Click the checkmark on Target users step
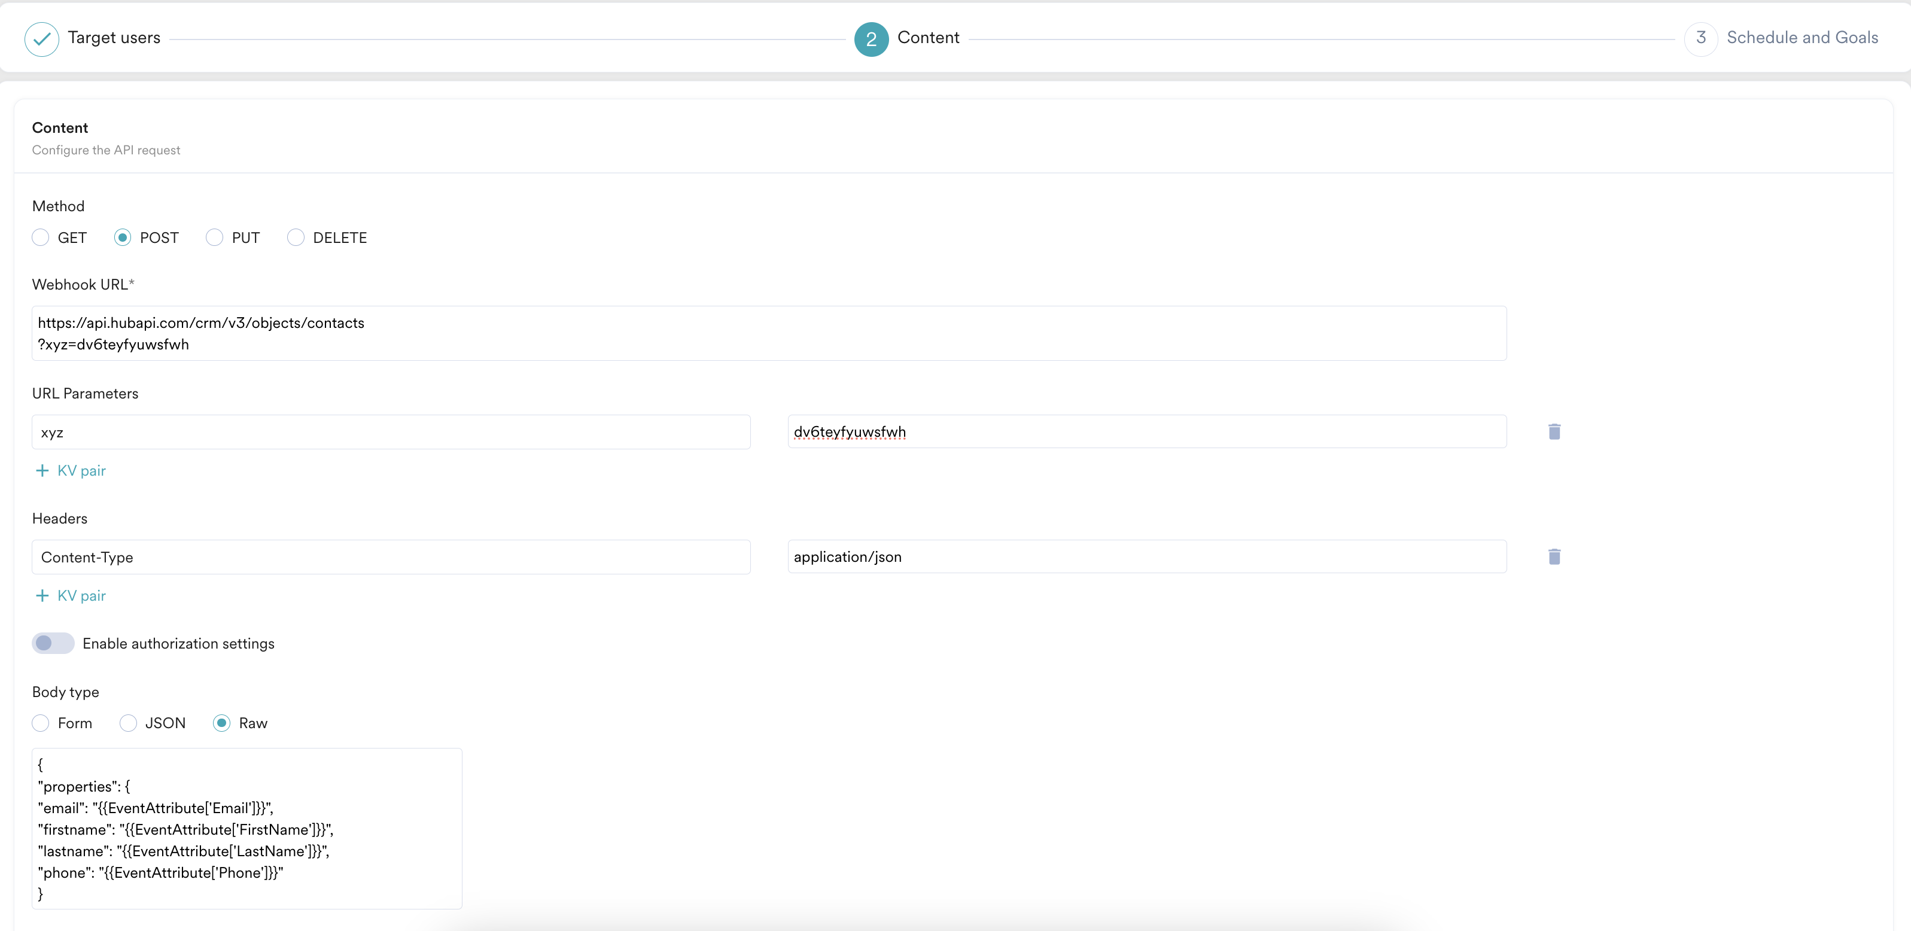The image size is (1911, 931). click(41, 38)
